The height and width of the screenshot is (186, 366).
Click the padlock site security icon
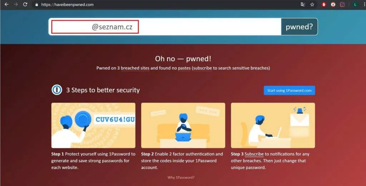[x=37, y=4]
